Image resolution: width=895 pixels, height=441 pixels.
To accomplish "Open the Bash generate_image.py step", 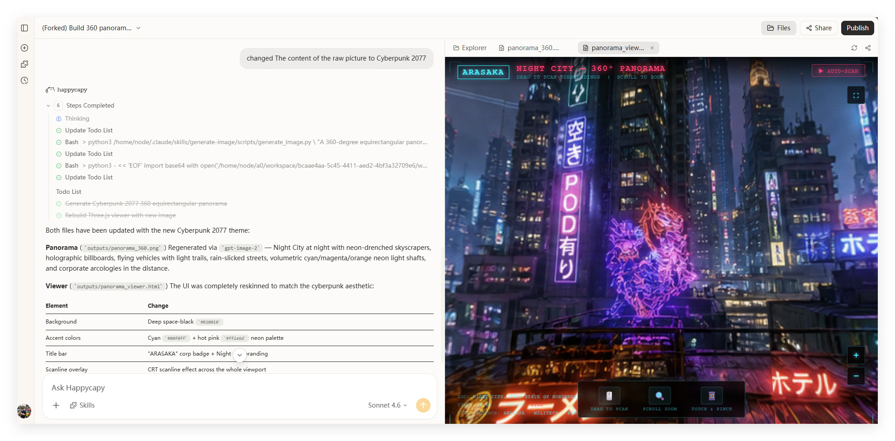I will pyautogui.click(x=242, y=142).
